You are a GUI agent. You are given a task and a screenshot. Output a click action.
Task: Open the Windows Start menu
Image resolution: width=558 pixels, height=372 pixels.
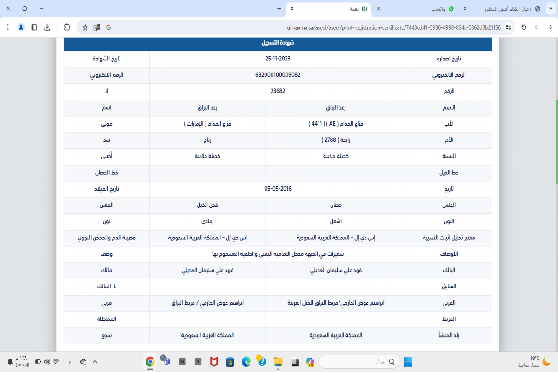(408, 362)
